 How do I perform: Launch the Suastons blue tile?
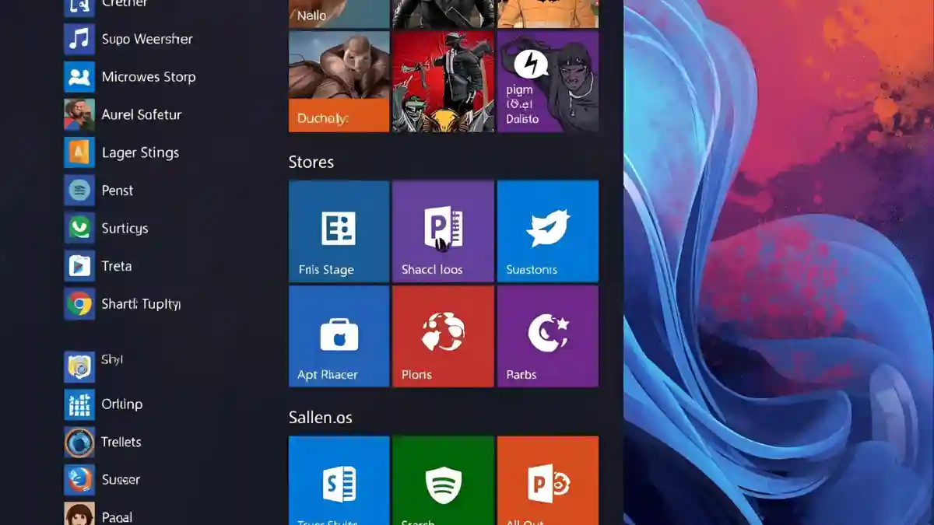[547, 231]
